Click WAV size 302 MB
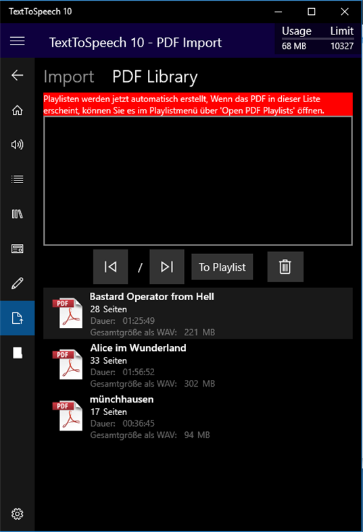Screen dimensions: 363x532 (199, 384)
